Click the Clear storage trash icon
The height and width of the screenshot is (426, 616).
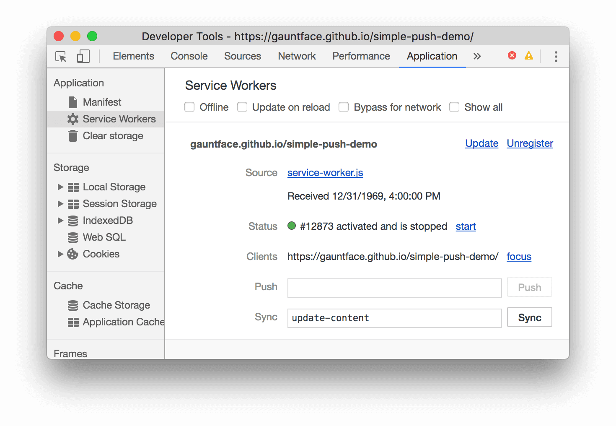(x=73, y=135)
